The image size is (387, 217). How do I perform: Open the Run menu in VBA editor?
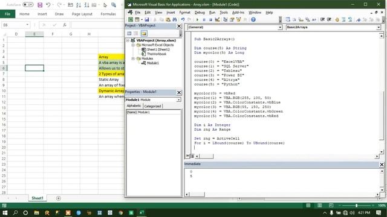212,13
